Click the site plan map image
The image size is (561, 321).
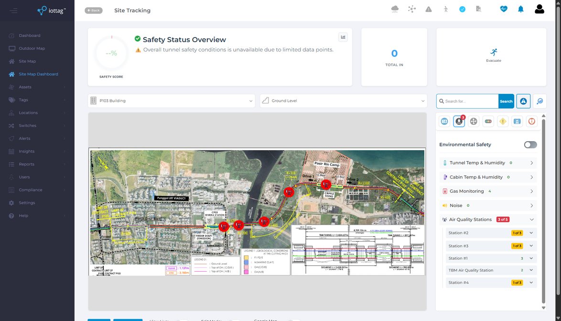click(x=257, y=212)
